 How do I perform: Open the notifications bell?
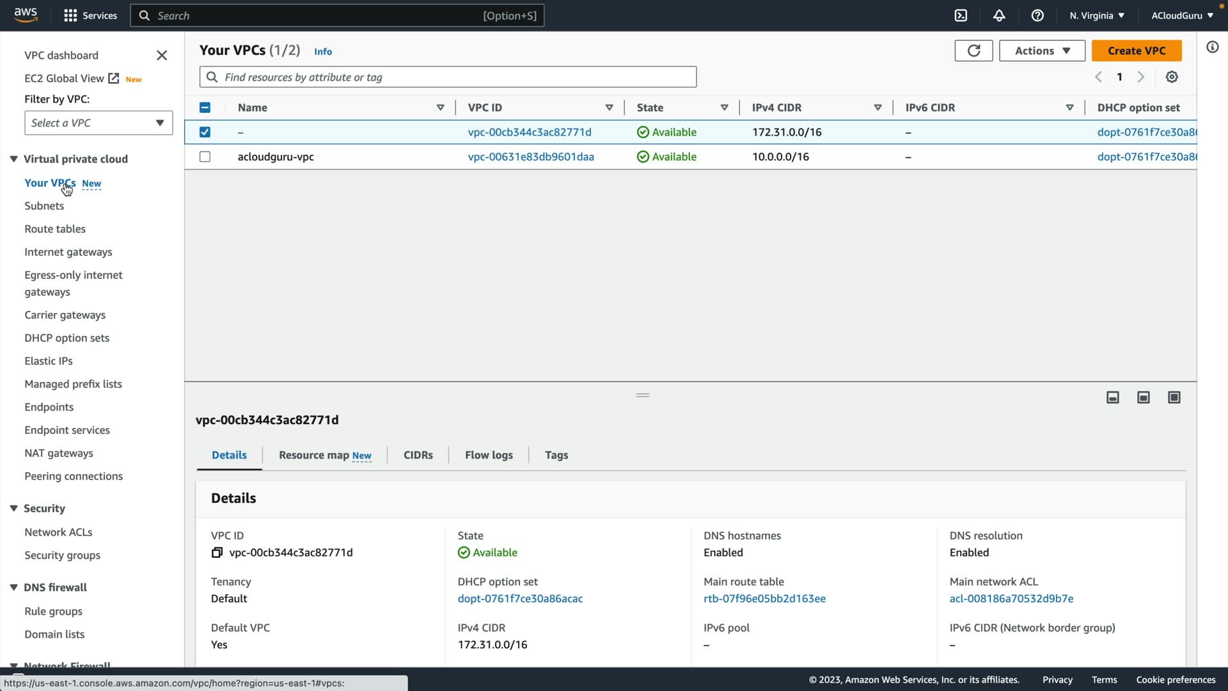[x=999, y=15]
